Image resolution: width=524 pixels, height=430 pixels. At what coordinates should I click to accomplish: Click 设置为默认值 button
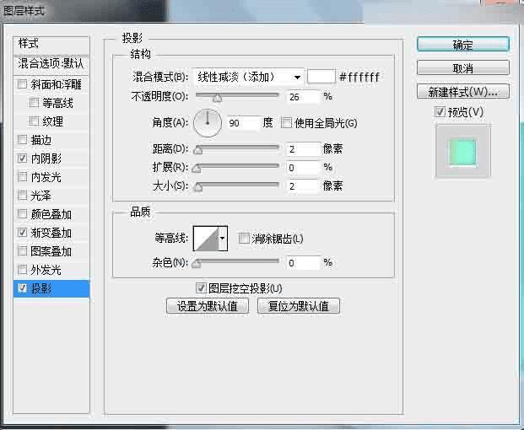208,306
